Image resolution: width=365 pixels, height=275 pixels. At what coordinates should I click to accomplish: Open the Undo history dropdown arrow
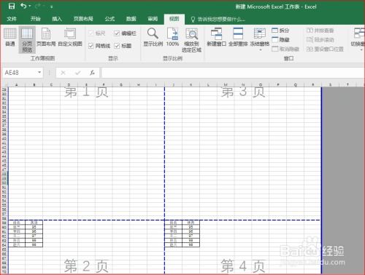point(30,6)
